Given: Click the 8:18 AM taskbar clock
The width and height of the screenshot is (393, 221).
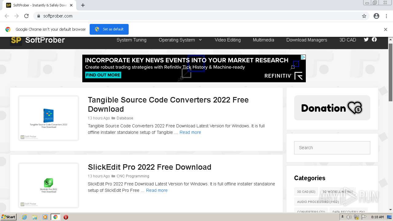Looking at the screenshot, I should [377, 217].
